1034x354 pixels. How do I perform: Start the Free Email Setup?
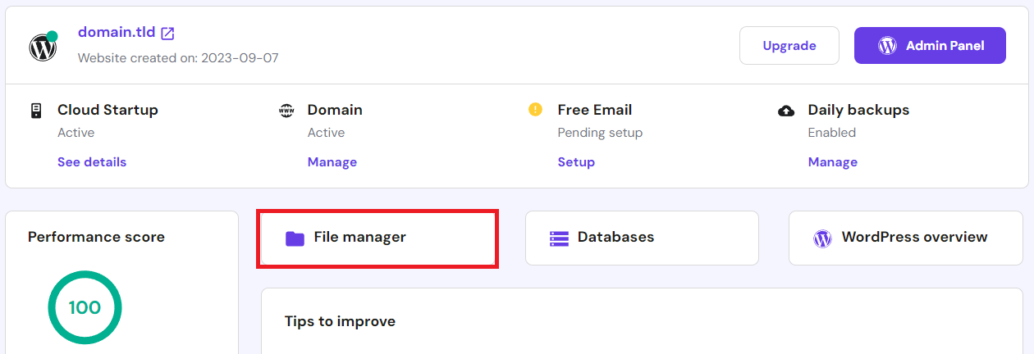[576, 162]
